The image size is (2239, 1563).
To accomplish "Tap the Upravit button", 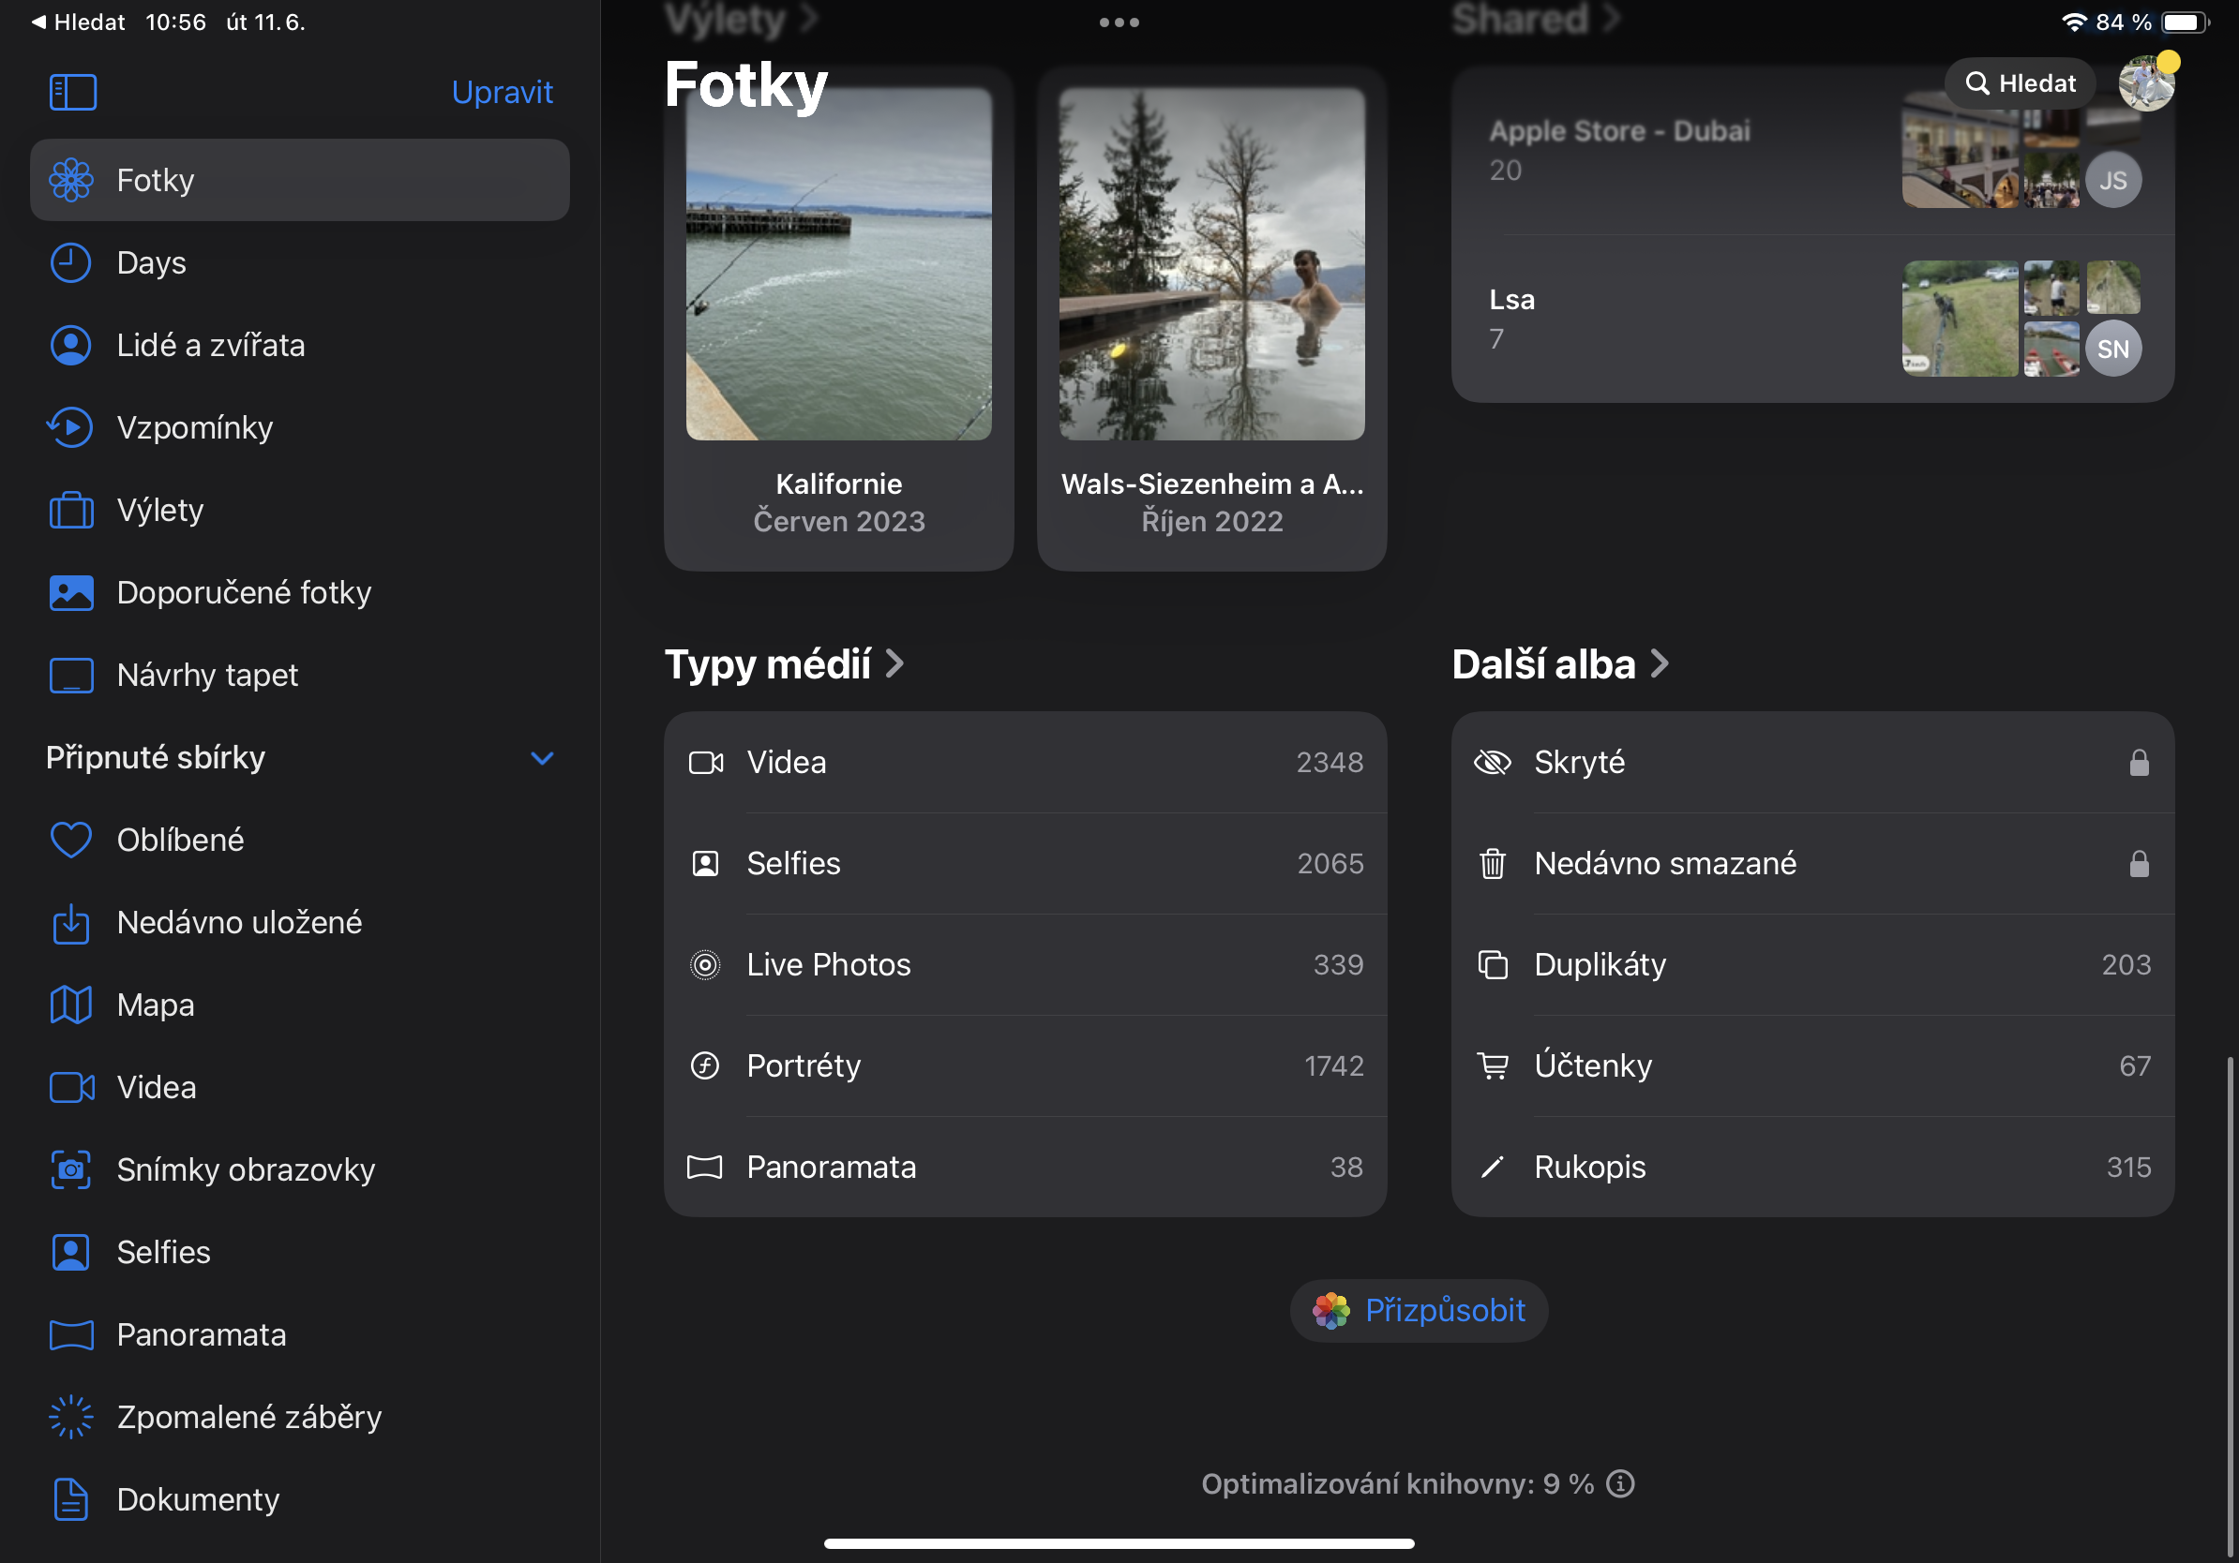I will (503, 91).
